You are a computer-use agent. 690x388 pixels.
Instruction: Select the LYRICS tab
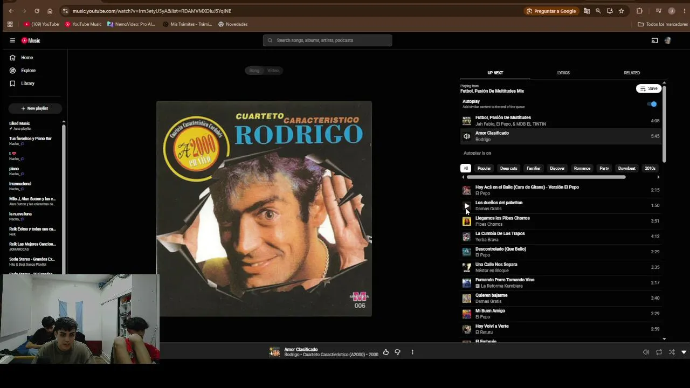[x=563, y=73]
